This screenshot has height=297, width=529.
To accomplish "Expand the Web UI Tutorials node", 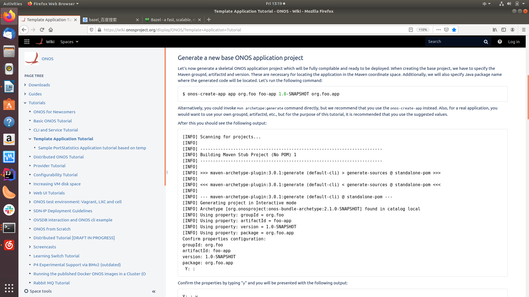I will point(30,193).
